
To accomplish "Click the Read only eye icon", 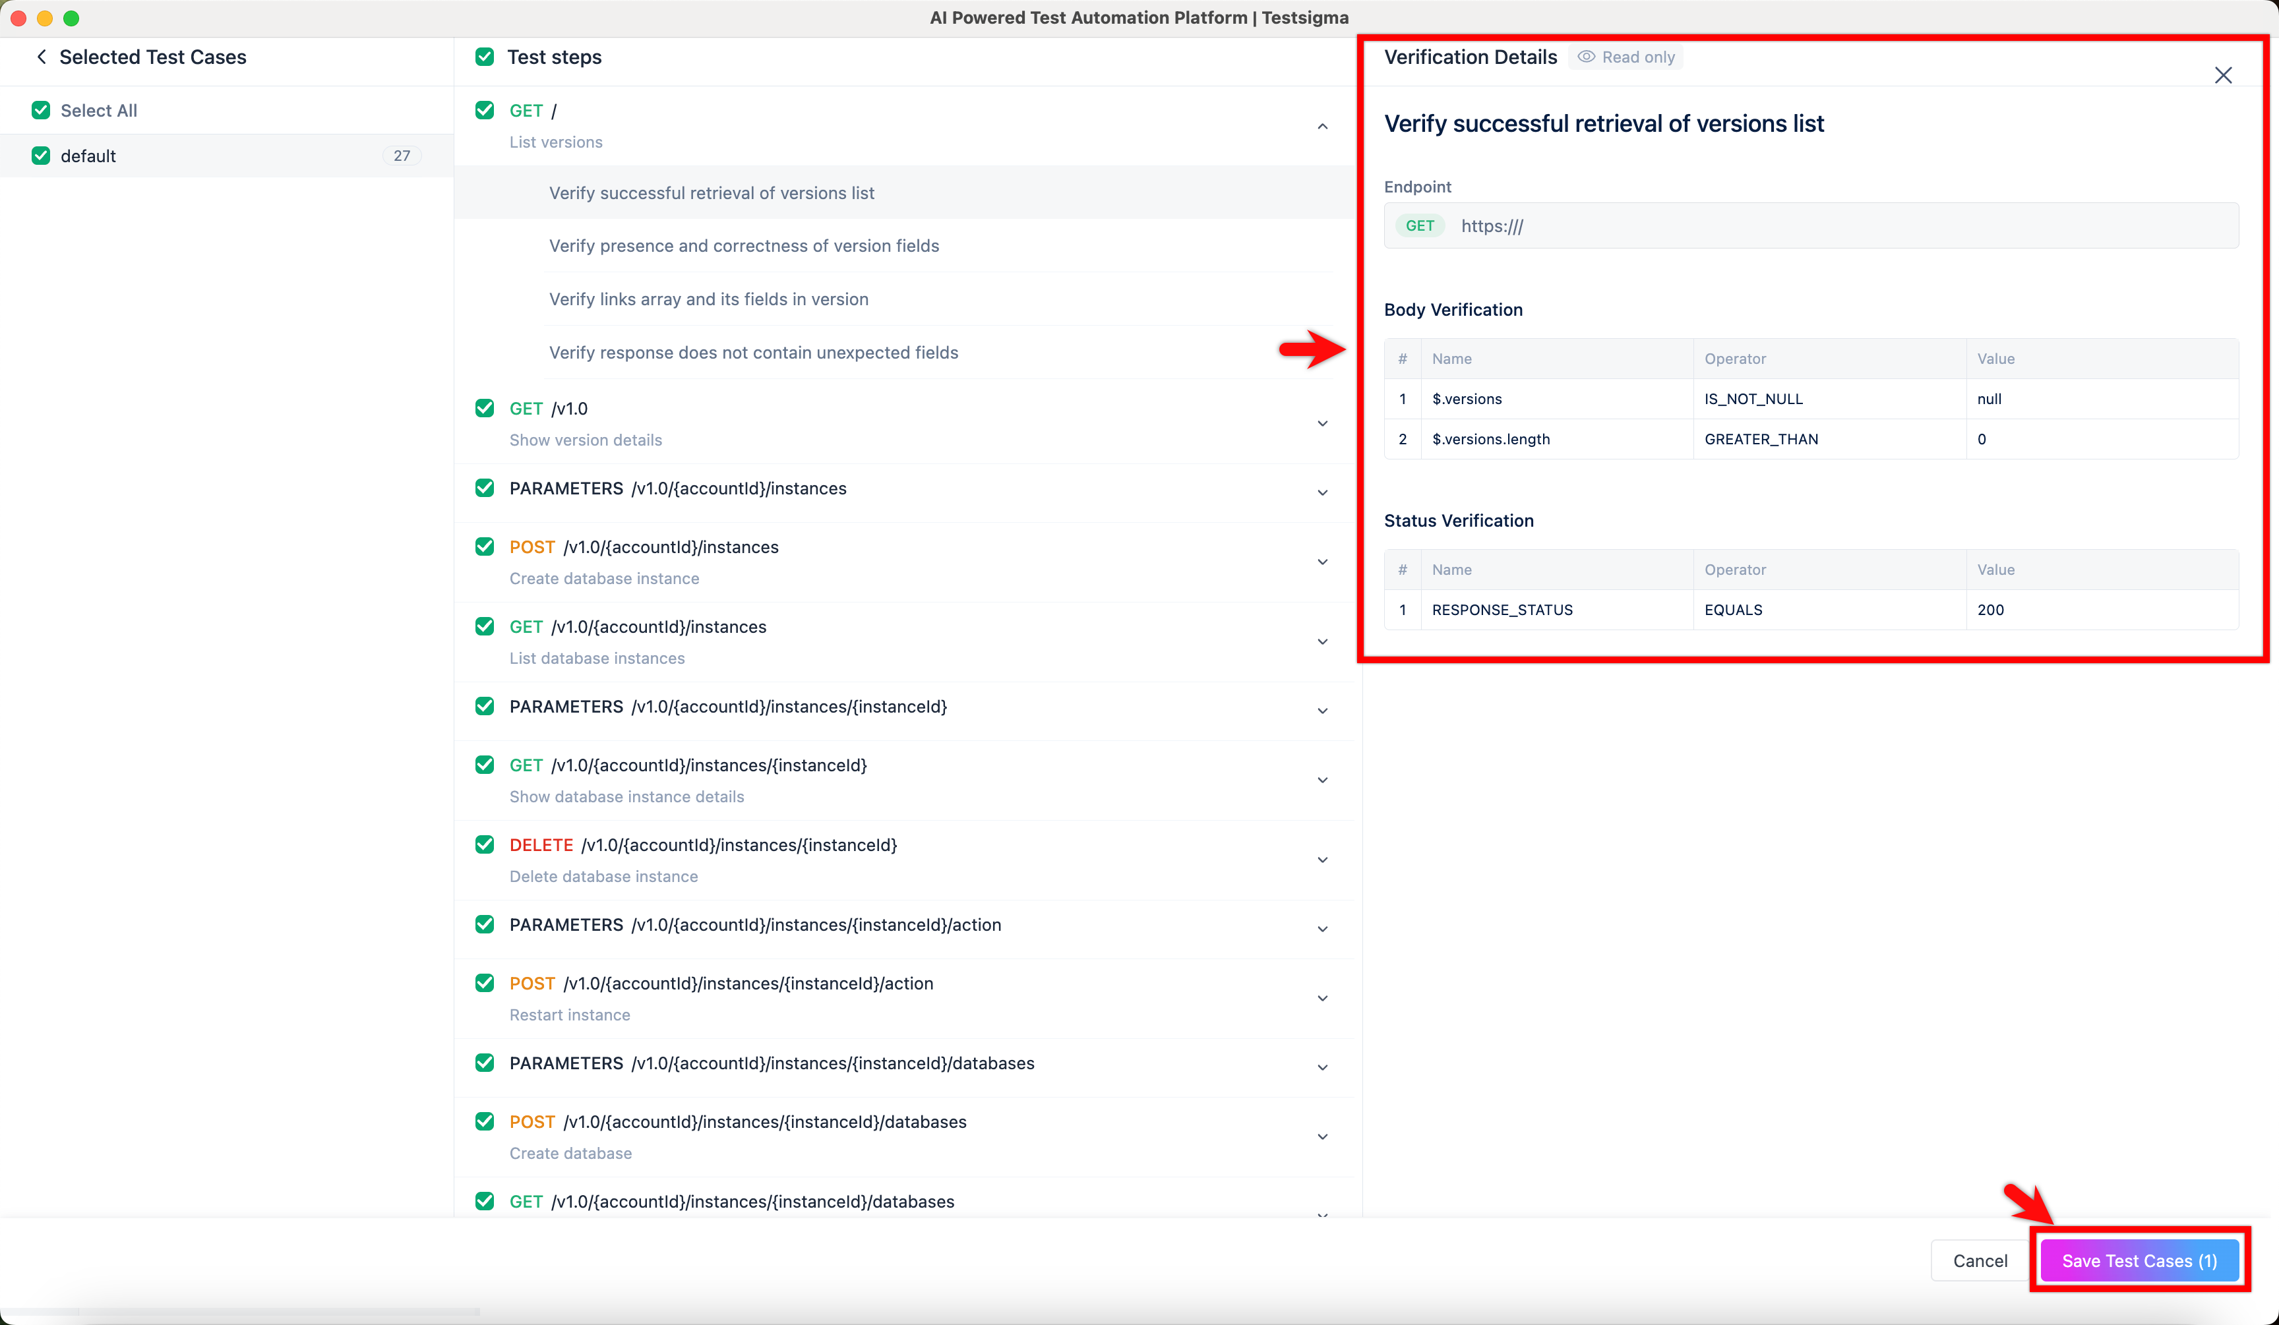I will [x=1585, y=57].
